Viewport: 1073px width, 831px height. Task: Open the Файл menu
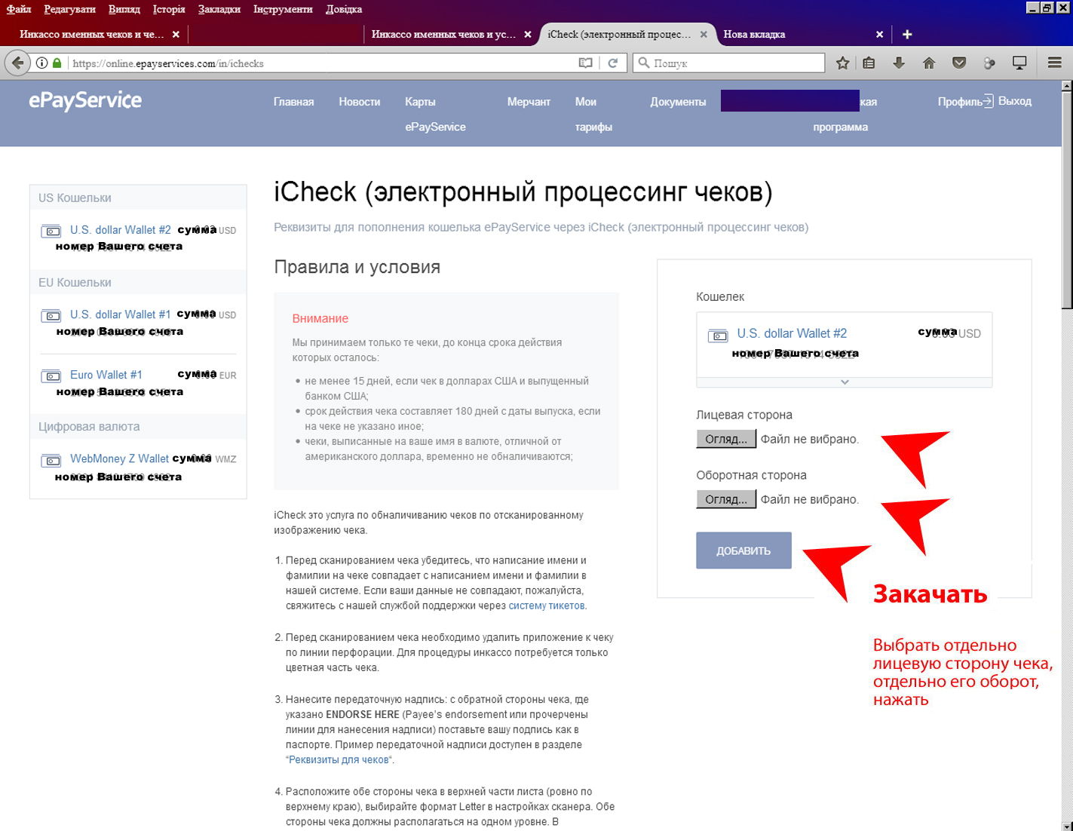pyautogui.click(x=19, y=9)
